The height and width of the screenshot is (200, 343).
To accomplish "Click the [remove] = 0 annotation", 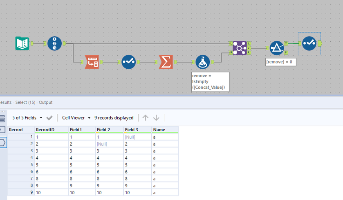I will (x=281, y=62).
